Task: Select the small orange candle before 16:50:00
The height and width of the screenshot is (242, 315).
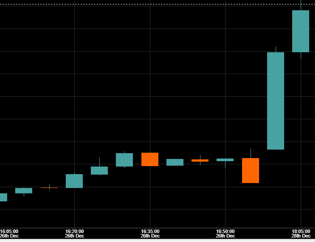Action: click(200, 160)
